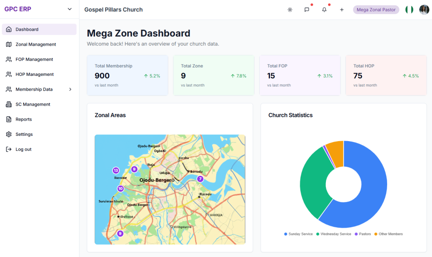The width and height of the screenshot is (432, 257).
Task: Open FOP Management page
Action: click(x=34, y=59)
